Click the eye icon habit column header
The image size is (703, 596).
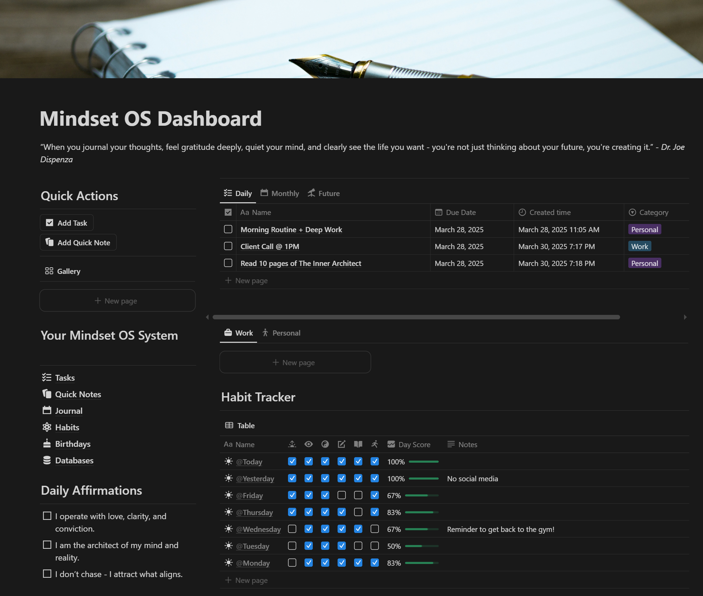click(308, 444)
